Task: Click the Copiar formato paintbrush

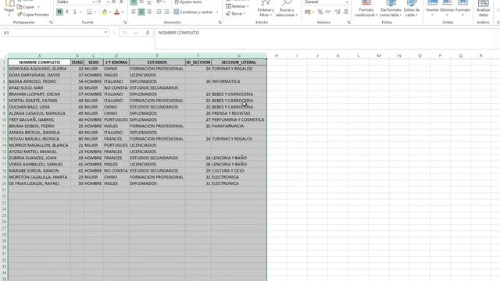Action: click(33, 15)
